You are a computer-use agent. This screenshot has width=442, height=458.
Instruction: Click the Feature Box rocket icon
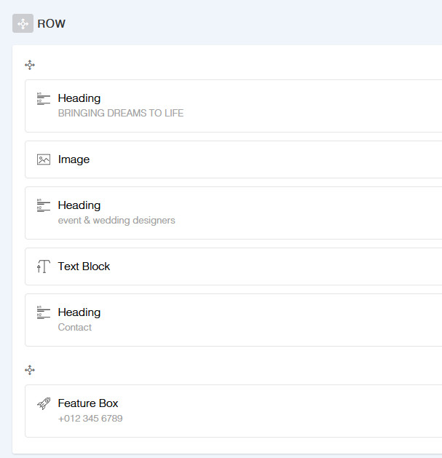[x=44, y=403]
